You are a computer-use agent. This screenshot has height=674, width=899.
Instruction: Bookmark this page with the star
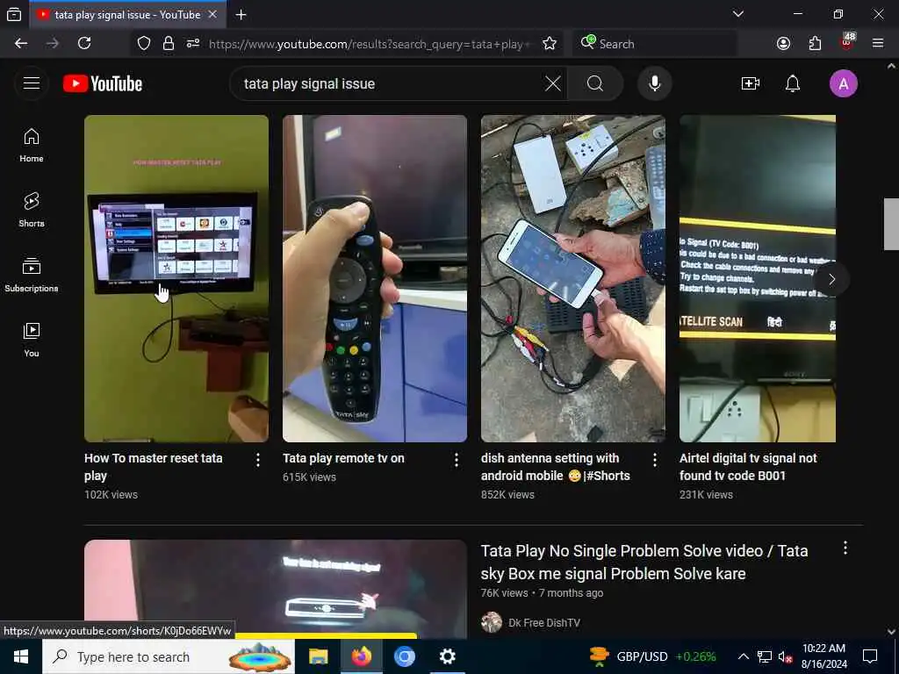click(550, 44)
